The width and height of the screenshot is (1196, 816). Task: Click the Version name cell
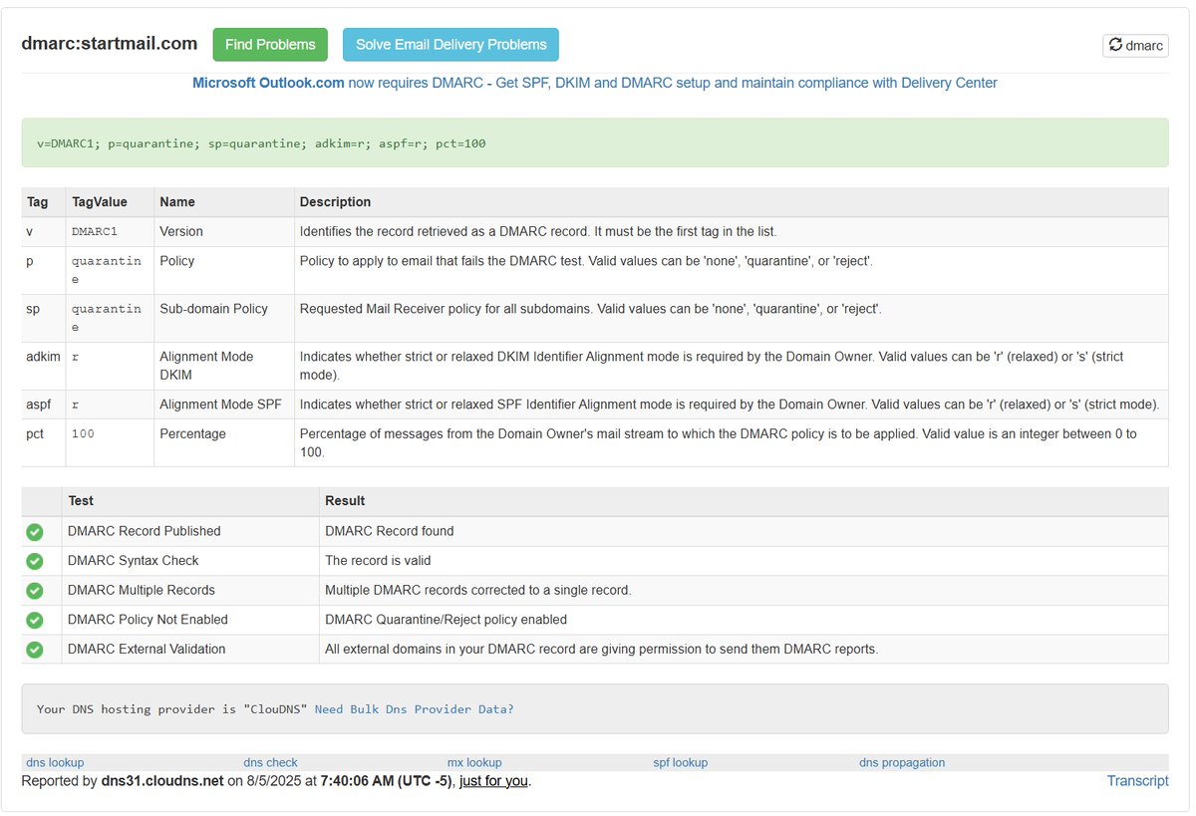224,232
